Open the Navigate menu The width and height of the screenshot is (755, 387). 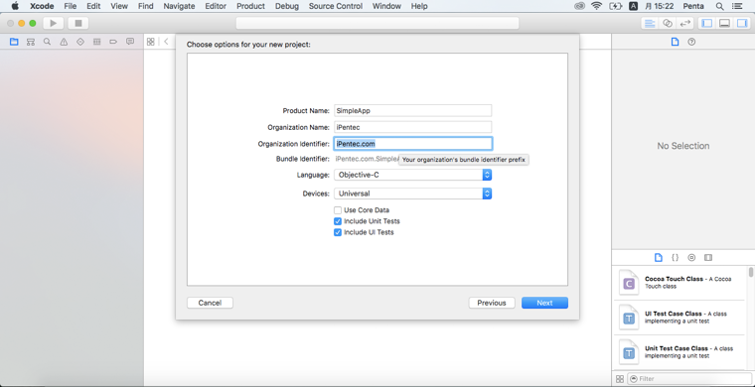(x=179, y=6)
